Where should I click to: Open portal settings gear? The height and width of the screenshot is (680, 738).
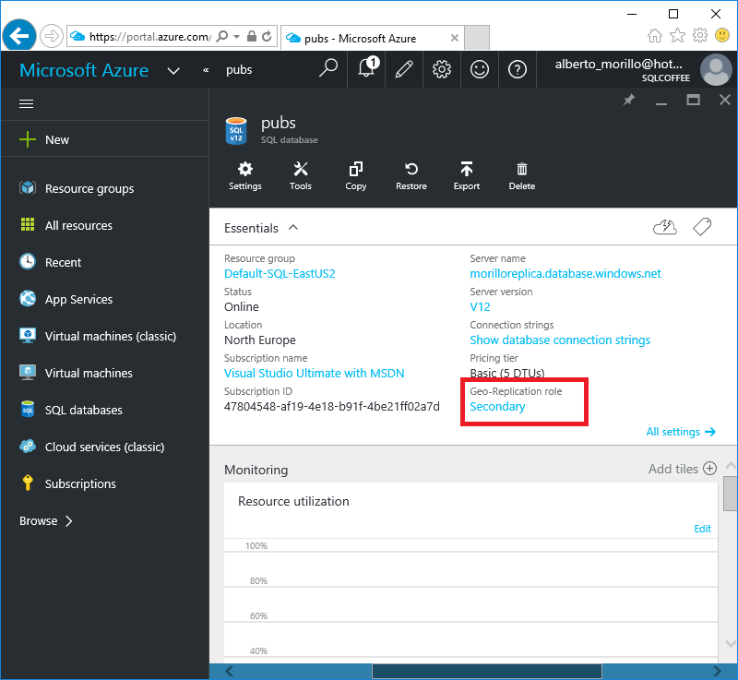[x=442, y=69]
